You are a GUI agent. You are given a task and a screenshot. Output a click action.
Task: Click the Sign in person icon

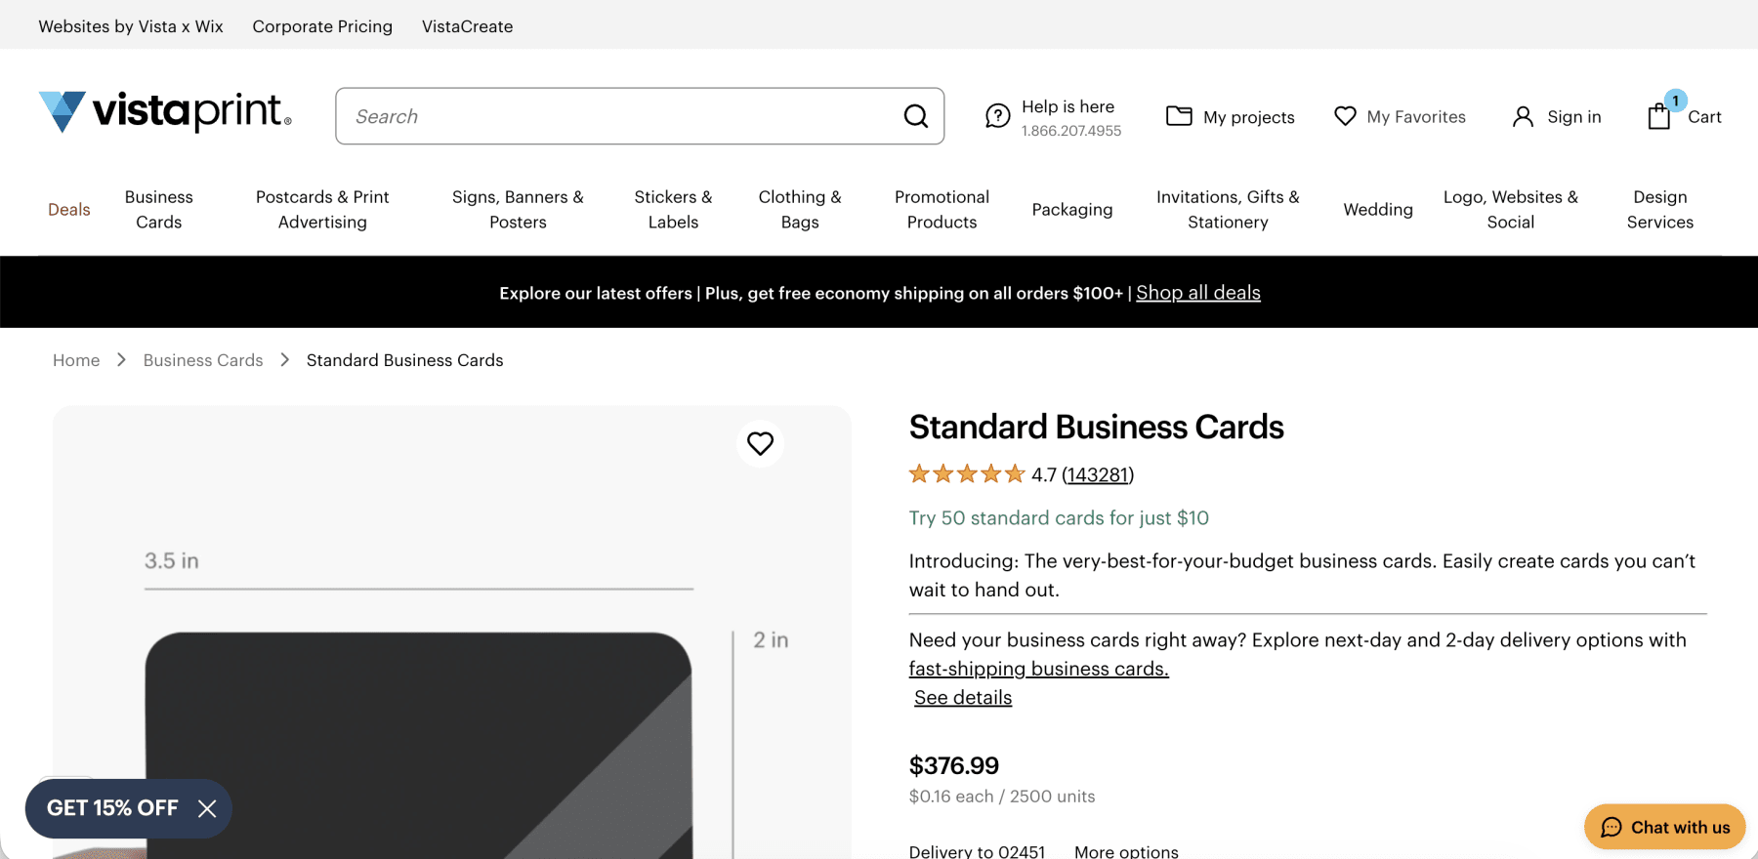[1523, 117]
